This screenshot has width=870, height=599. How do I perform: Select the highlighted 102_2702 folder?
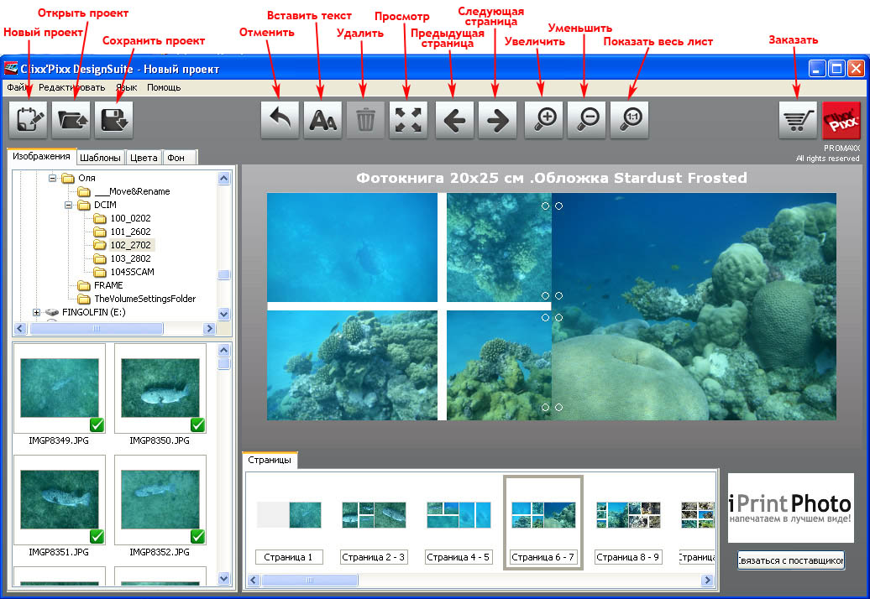click(x=130, y=245)
